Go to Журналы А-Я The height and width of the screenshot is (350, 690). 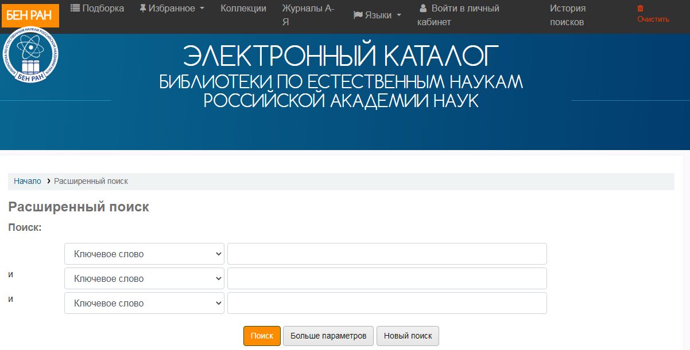click(308, 15)
